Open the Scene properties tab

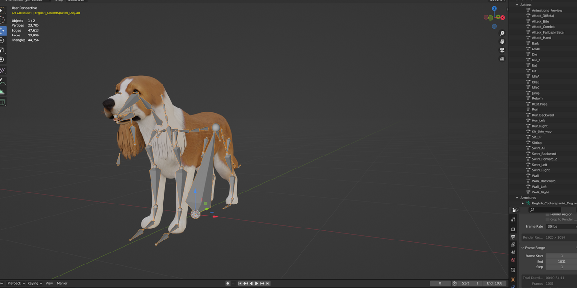(x=513, y=252)
